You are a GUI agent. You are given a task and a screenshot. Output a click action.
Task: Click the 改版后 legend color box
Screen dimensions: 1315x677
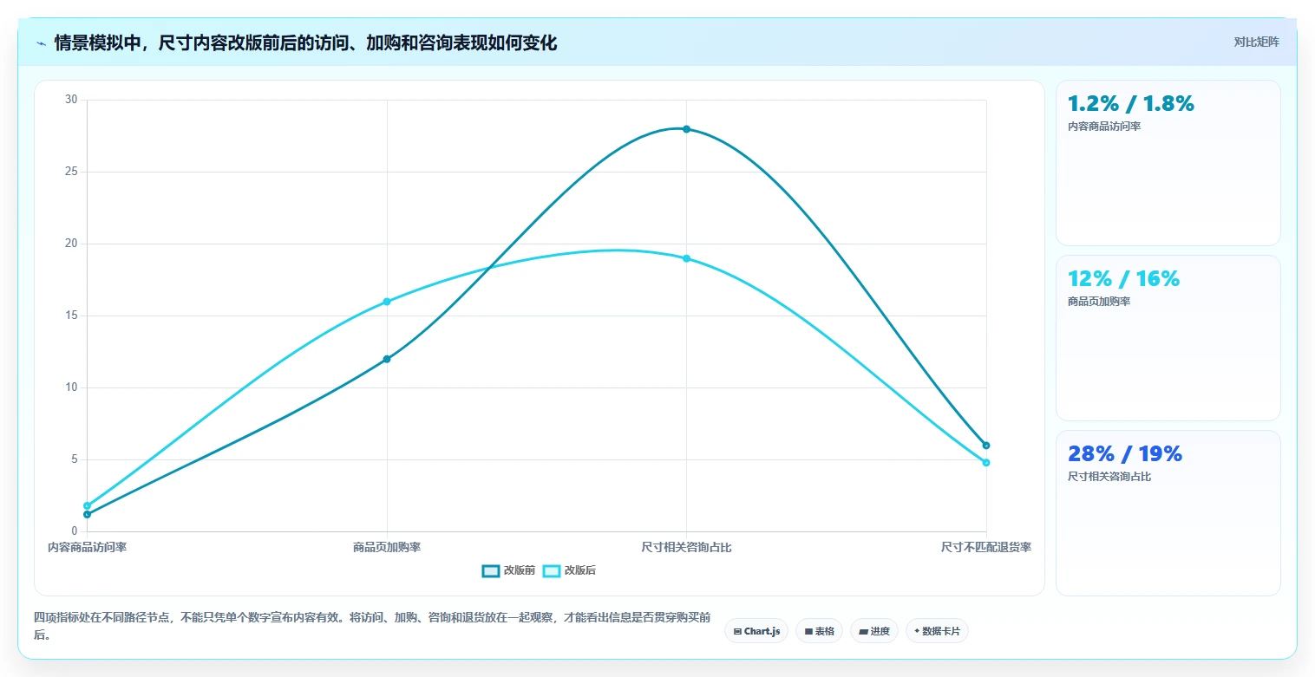click(x=552, y=570)
